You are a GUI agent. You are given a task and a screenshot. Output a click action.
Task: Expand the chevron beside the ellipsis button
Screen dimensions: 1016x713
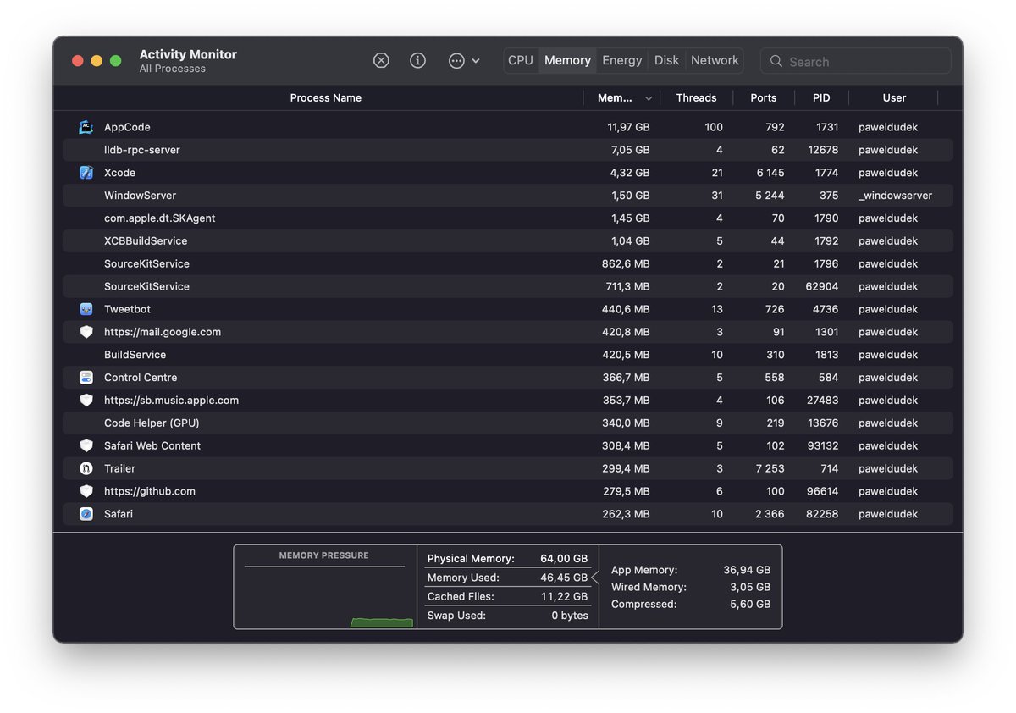[x=476, y=61]
